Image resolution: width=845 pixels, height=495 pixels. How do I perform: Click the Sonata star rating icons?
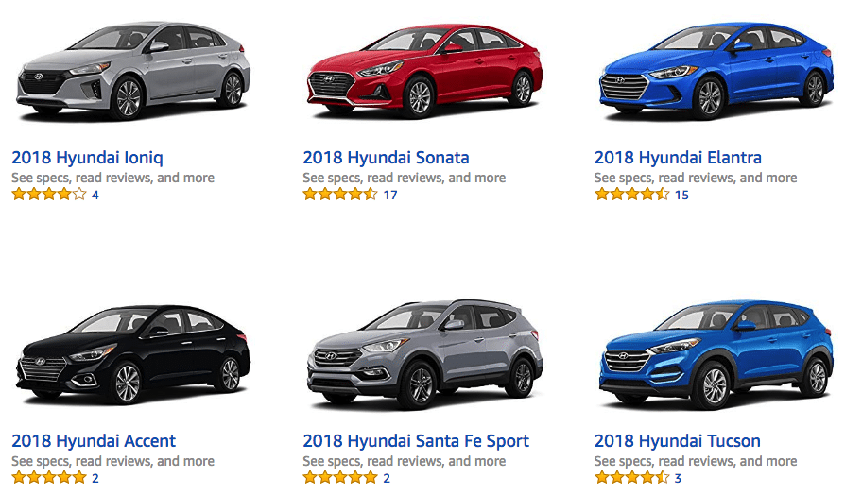coord(340,195)
